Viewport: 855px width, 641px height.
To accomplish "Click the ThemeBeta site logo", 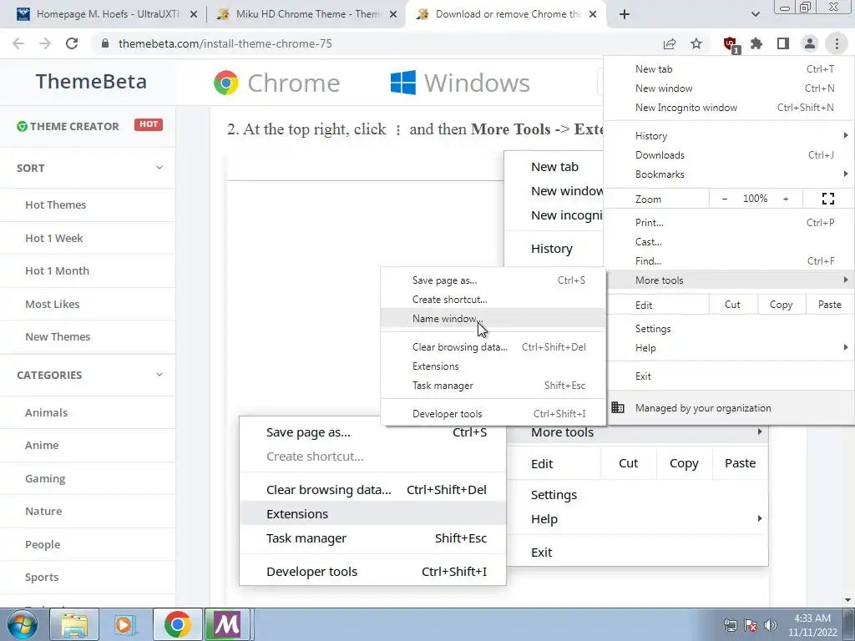I will (91, 81).
